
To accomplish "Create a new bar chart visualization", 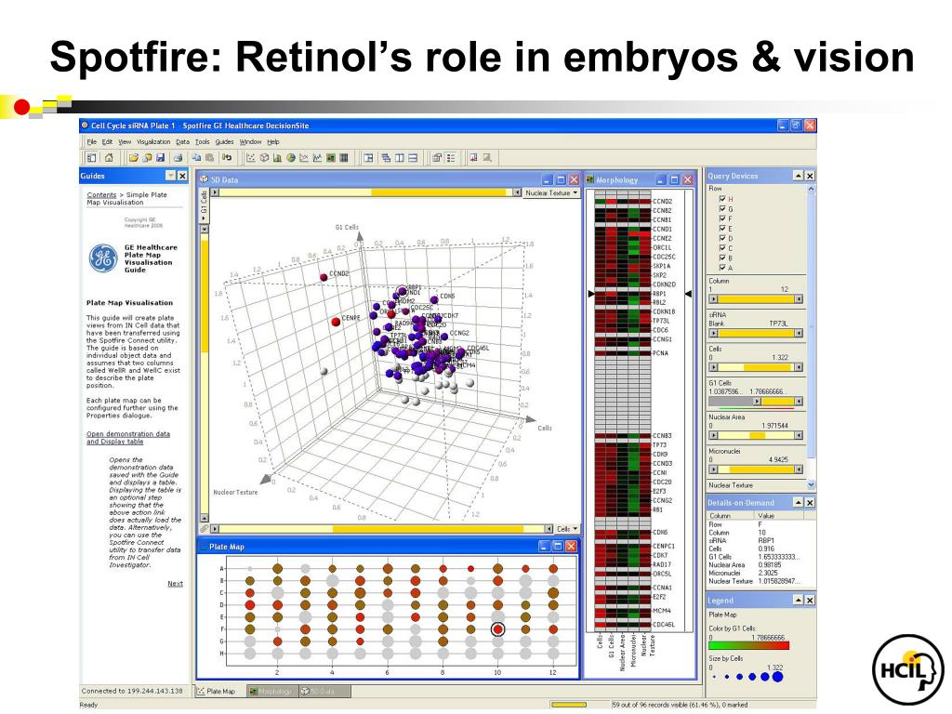I will click(x=277, y=158).
